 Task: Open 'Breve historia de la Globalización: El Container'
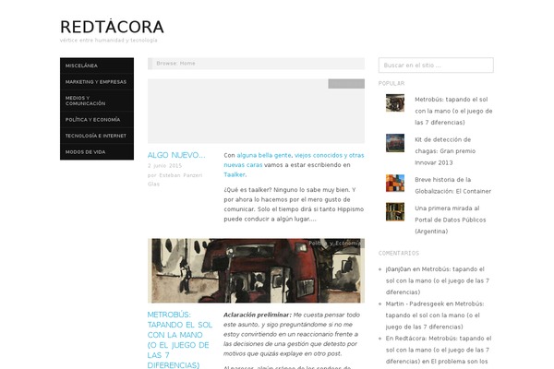tap(453, 185)
